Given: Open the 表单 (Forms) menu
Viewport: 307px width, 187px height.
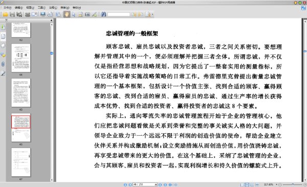Looking at the screenshot, I should (x=65, y=8).
